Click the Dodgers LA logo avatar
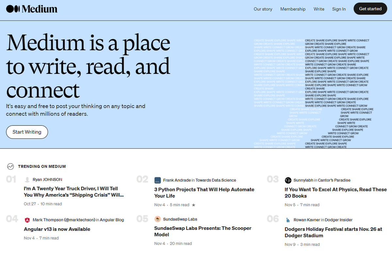Screen dimensions: 392x258 tap(288, 220)
